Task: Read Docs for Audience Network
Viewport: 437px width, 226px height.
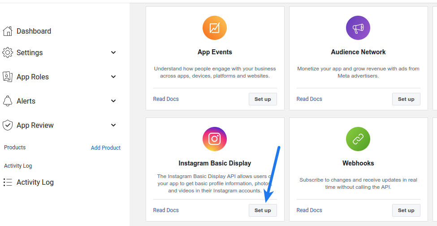Action: point(309,99)
